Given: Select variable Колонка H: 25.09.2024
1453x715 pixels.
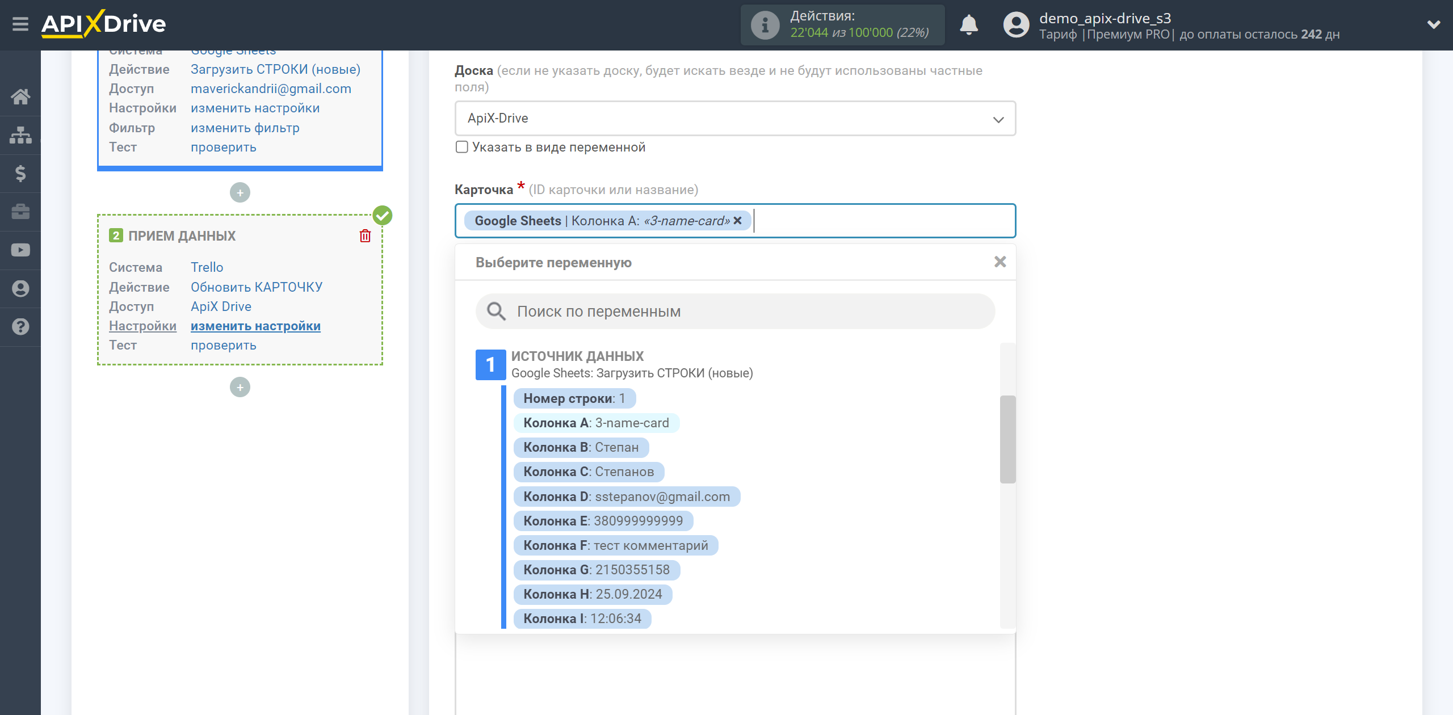Looking at the screenshot, I should [x=593, y=594].
